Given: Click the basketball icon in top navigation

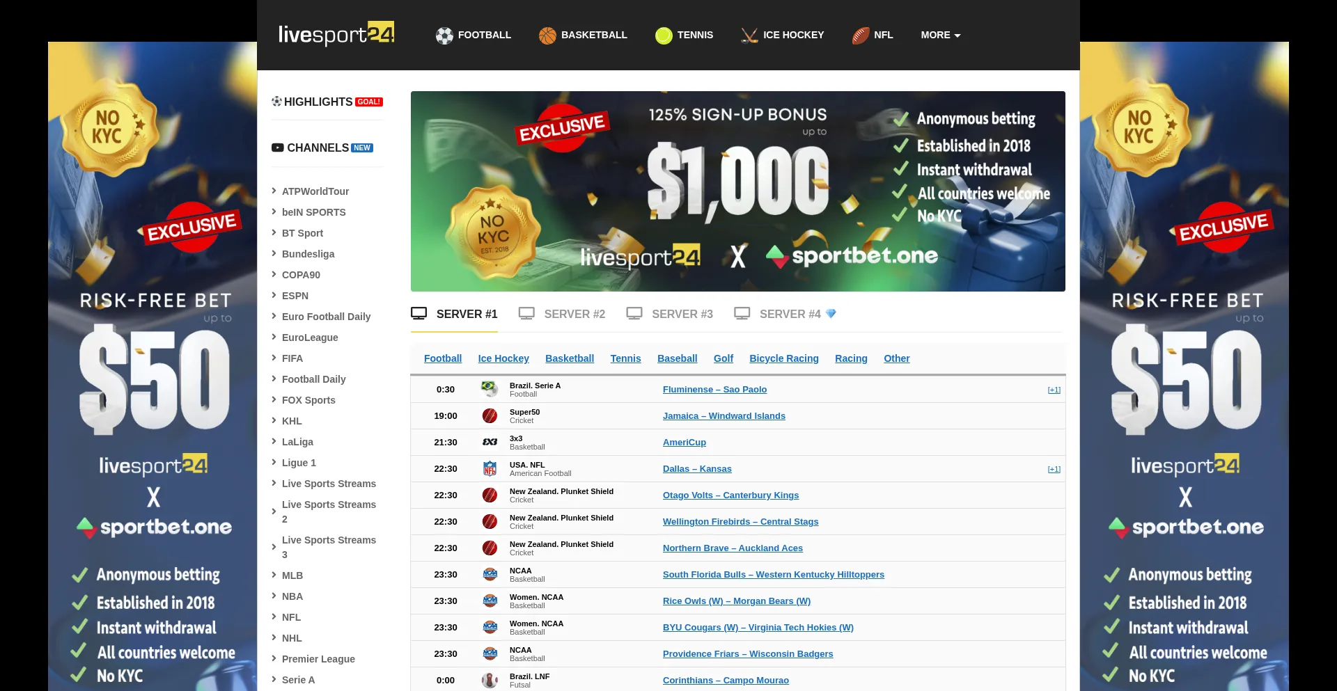Looking at the screenshot, I should [547, 35].
